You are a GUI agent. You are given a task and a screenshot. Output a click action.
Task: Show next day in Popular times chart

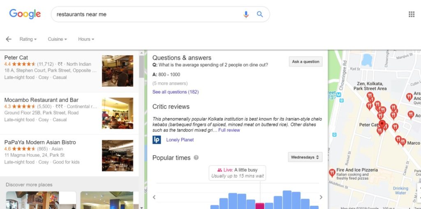point(321,197)
